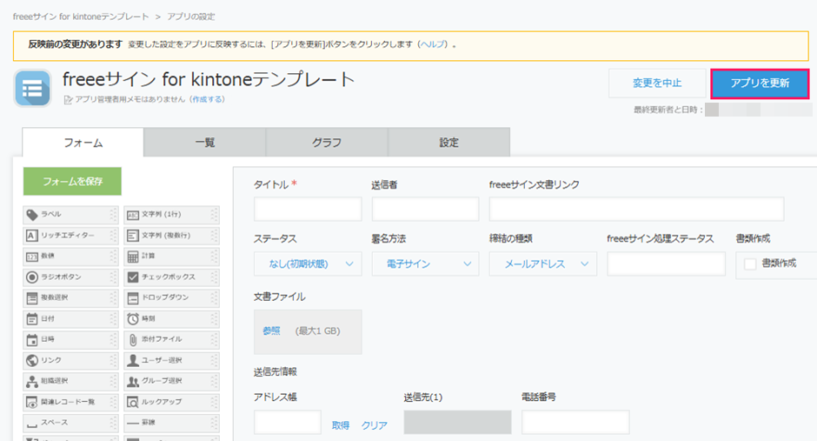Click the アプリを更新 button
The height and width of the screenshot is (441, 817).
(760, 84)
